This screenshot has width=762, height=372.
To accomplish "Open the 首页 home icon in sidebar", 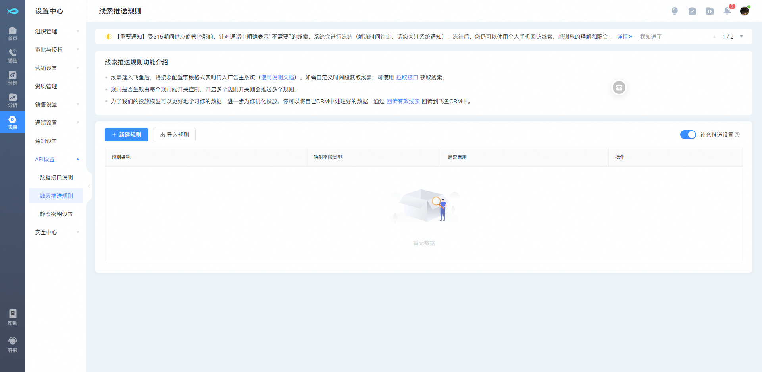I will 12,33.
